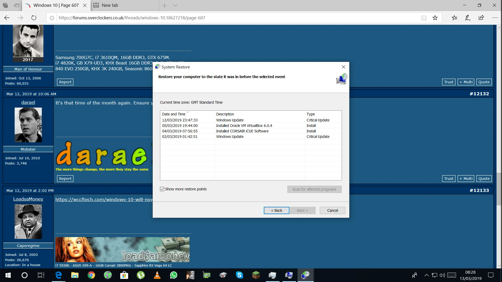
Task: Select the 12/03/2019 23:47:33 restore point
Action: pyautogui.click(x=251, y=120)
